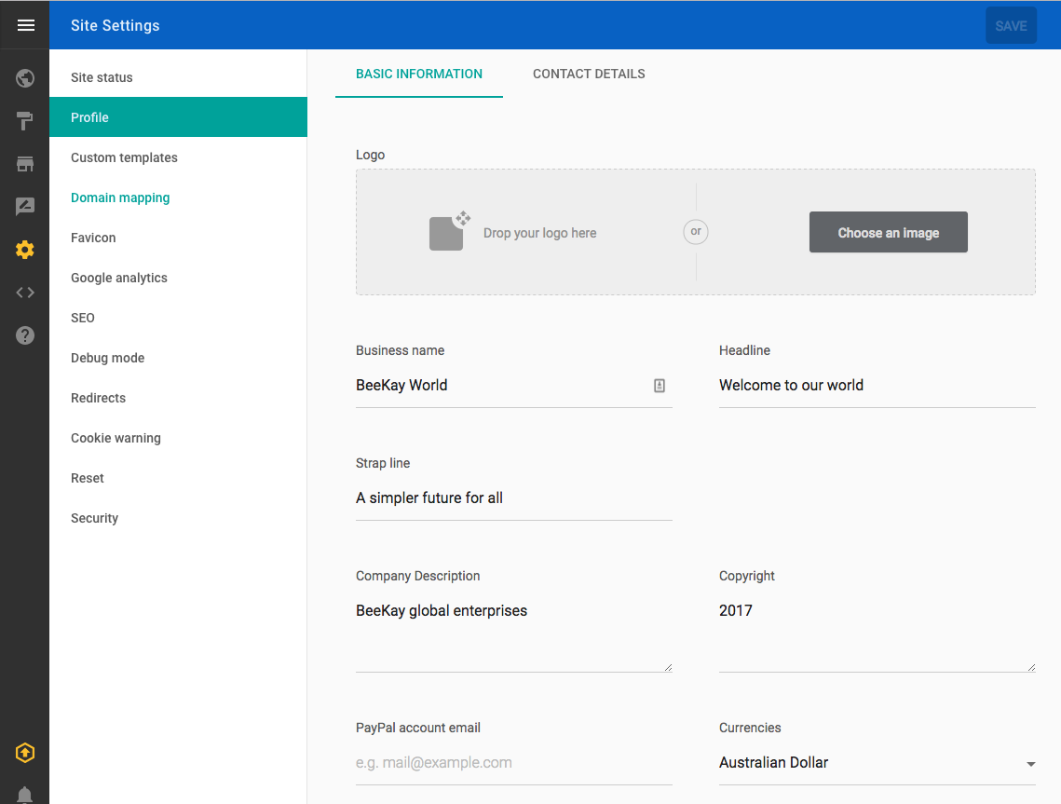Open Favicon settings
1061x804 pixels.
pos(178,238)
